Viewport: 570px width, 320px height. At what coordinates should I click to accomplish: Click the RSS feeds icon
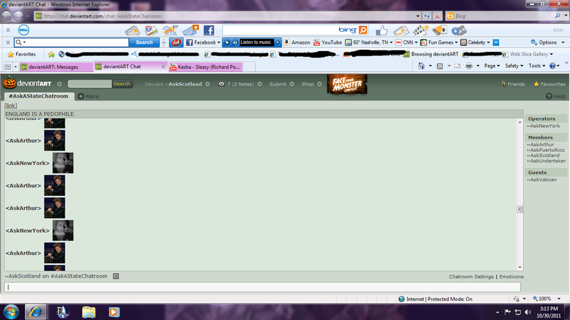coord(440,66)
